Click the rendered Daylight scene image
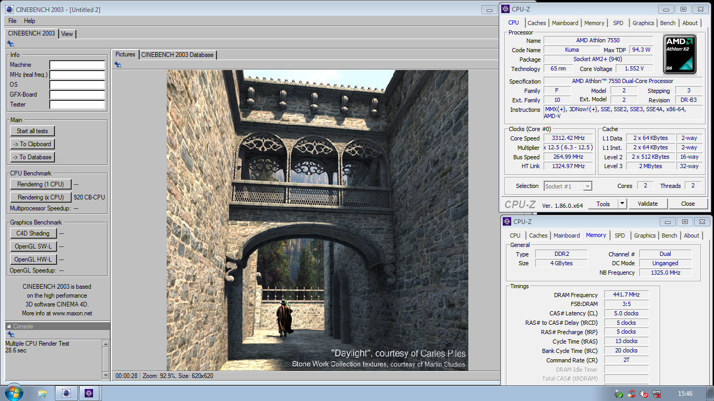The image size is (714, 401). (x=317, y=220)
